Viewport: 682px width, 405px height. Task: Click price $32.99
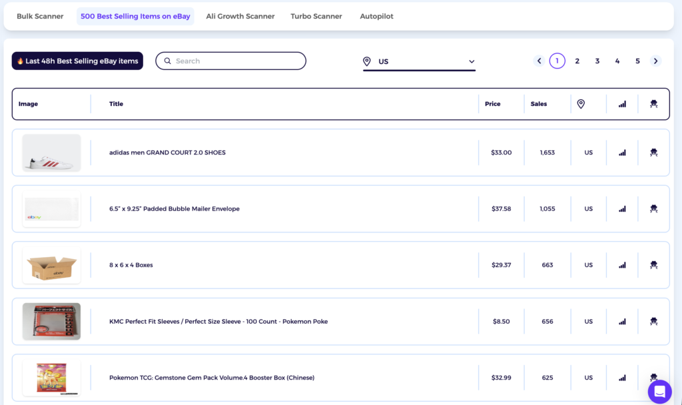502,378
